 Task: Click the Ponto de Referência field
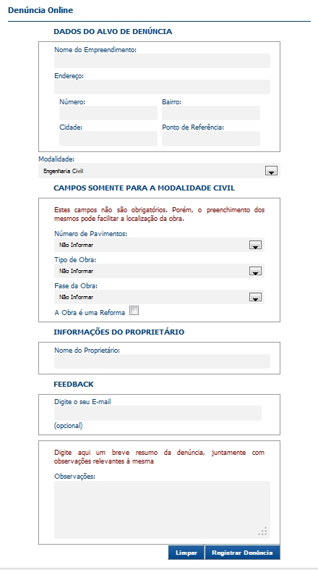click(211, 139)
